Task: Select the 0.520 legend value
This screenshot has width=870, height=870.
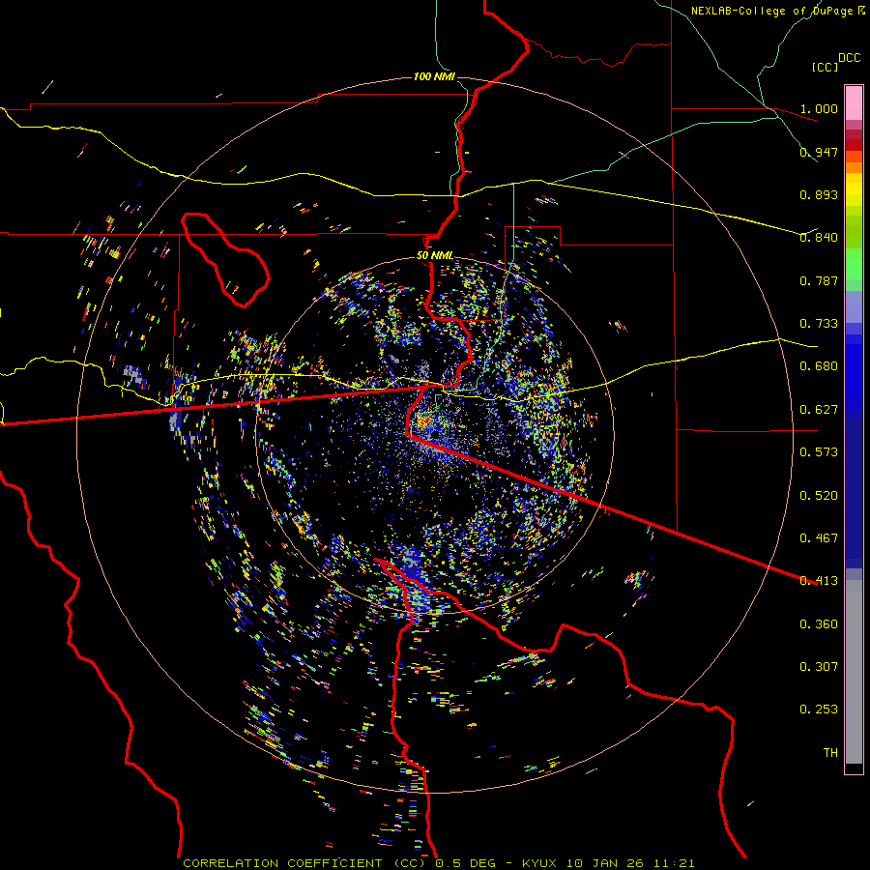Action: [819, 496]
